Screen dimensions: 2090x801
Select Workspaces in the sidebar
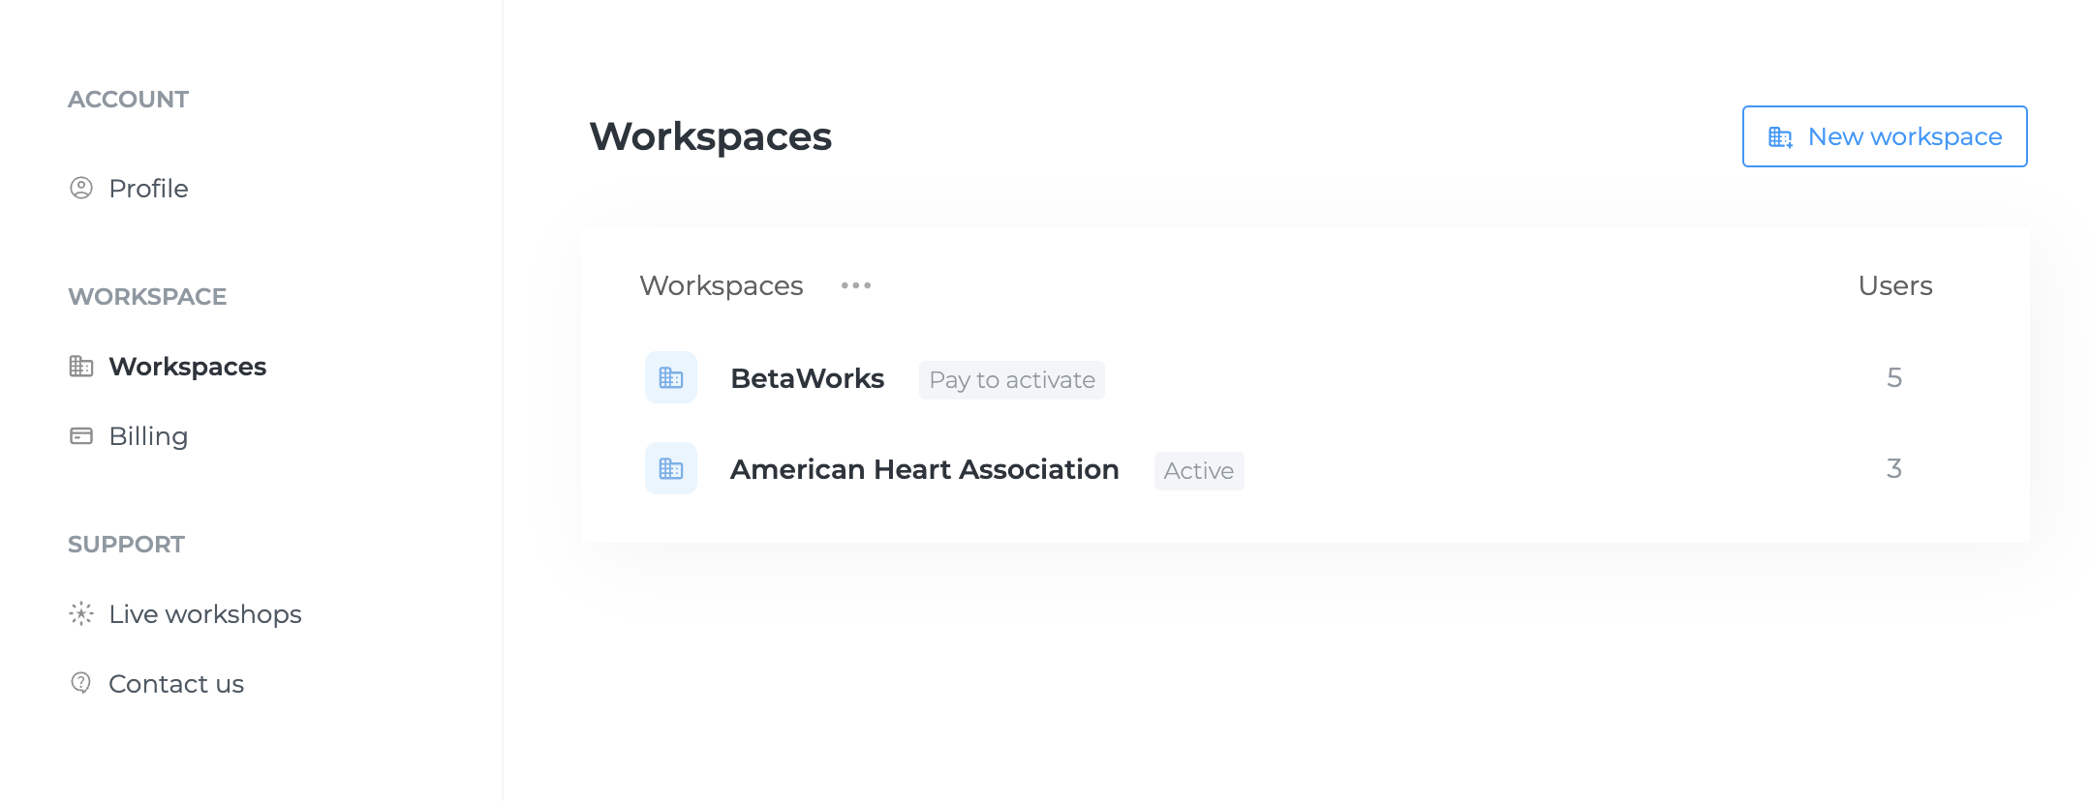187,367
